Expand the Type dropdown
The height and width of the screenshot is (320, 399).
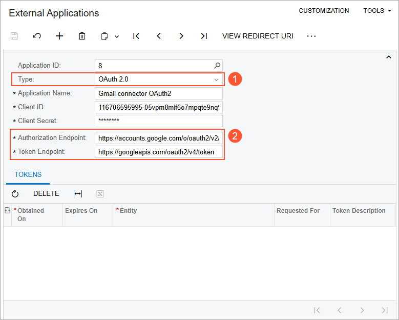click(x=216, y=79)
